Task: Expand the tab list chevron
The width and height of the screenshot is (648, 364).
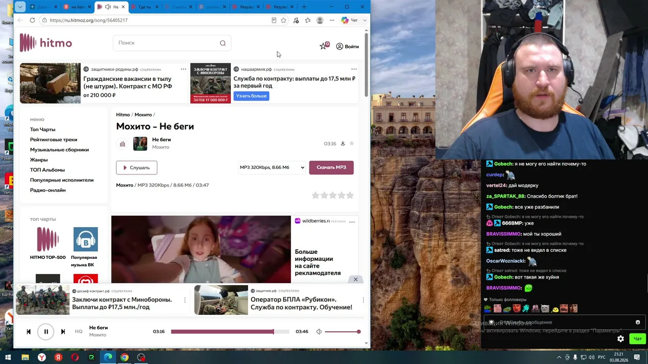Action: [20, 7]
